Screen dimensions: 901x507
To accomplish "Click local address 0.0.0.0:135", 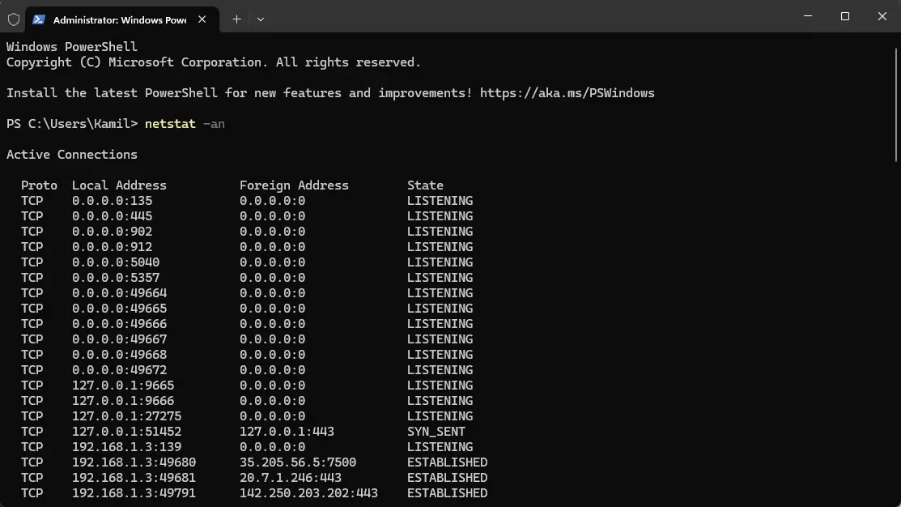I will point(112,201).
